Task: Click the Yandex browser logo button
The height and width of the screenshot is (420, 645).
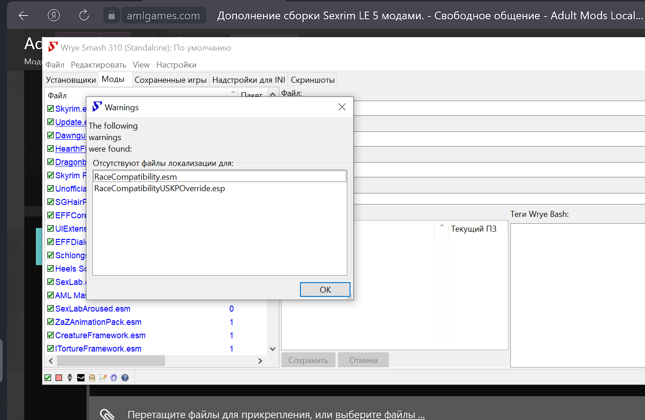Action: point(54,16)
